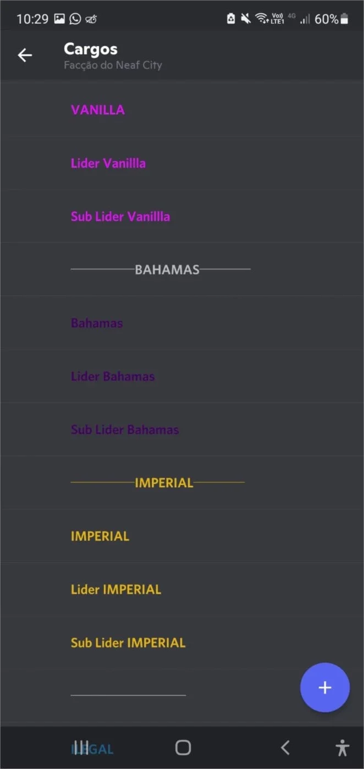Image resolution: width=364 pixels, height=769 pixels.
Task: Select the Lider IMPERIAL role
Action: [x=182, y=589]
